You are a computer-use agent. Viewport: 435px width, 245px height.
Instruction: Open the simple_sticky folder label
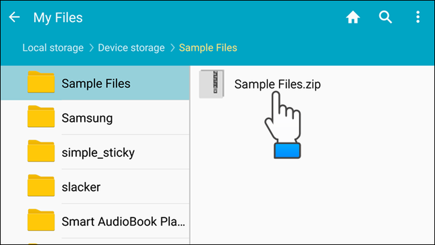[x=98, y=153]
